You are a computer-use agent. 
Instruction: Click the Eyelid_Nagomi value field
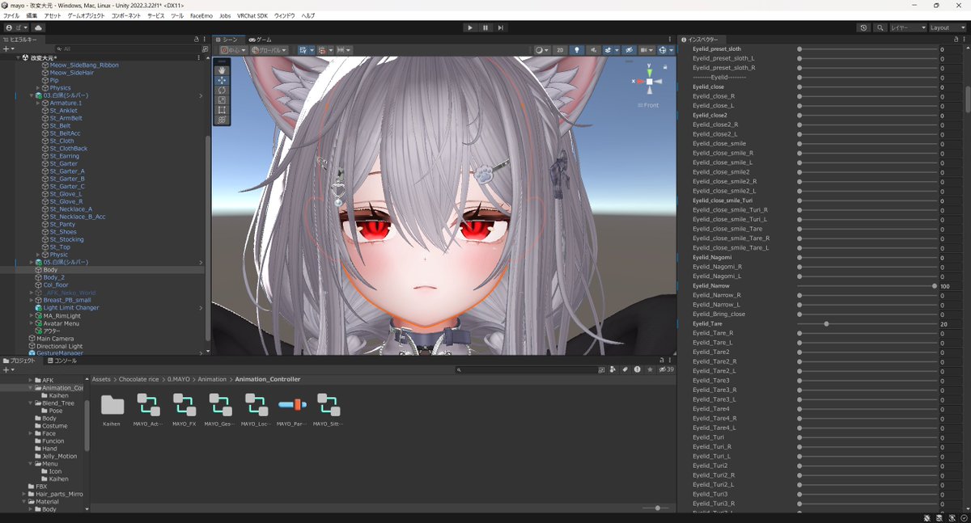point(951,257)
